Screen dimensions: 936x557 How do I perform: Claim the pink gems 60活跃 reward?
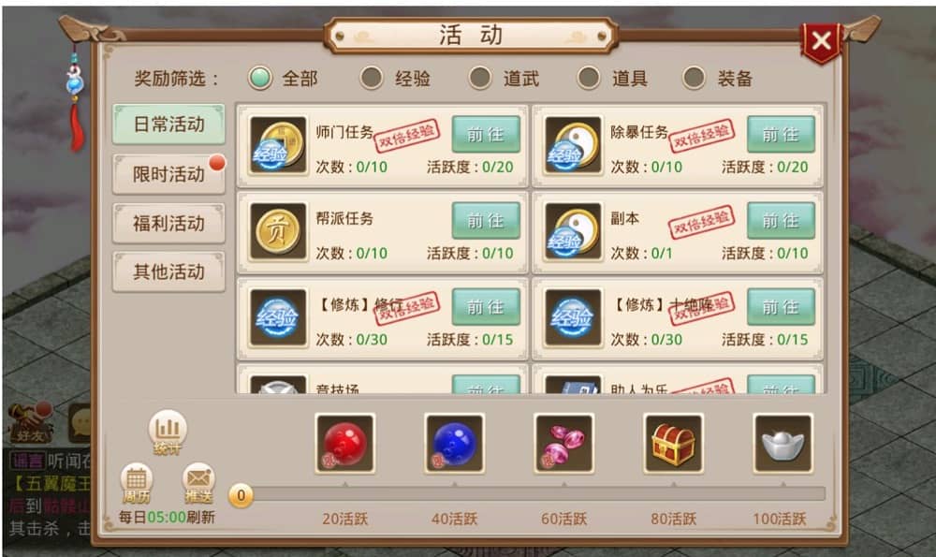tap(564, 444)
